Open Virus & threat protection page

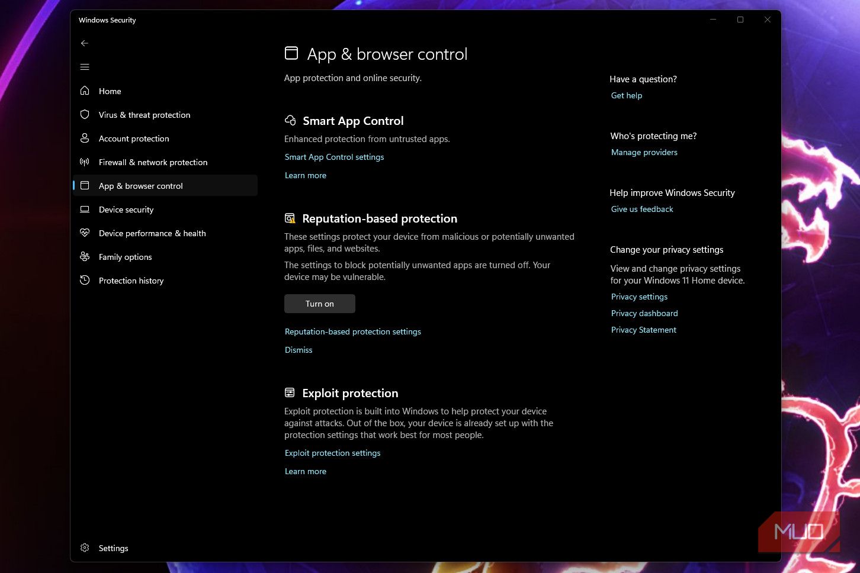tap(165, 115)
